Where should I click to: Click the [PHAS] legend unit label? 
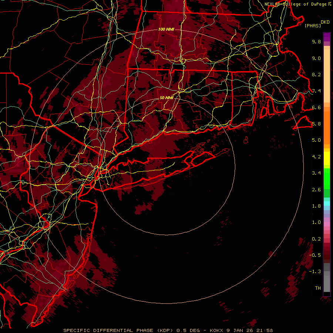(313, 26)
